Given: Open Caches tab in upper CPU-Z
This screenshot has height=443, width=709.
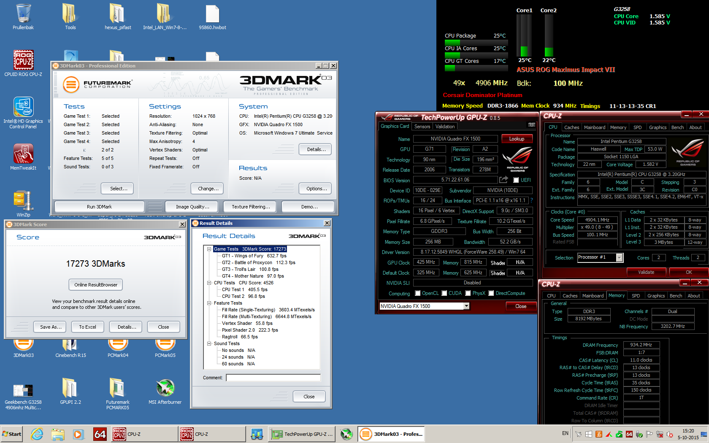Looking at the screenshot, I should (x=571, y=127).
